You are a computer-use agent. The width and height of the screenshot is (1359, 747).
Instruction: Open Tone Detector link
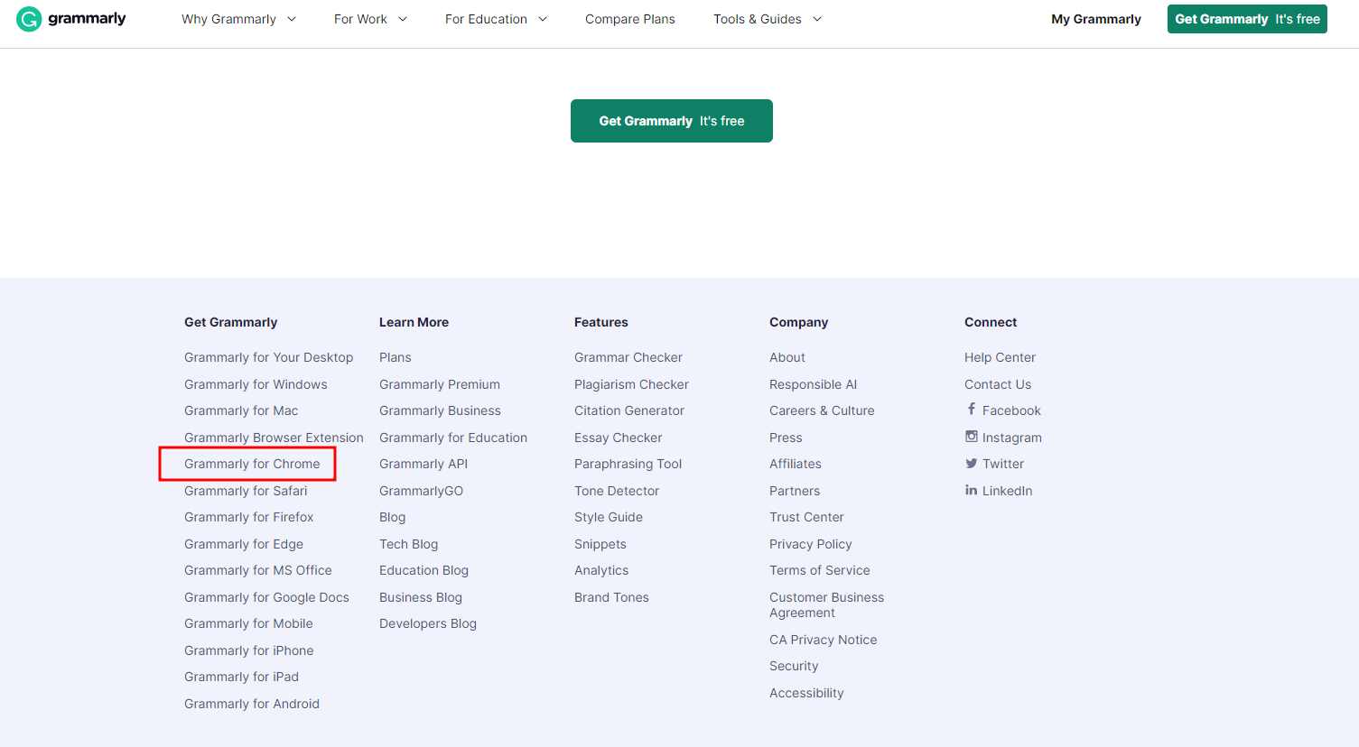pos(617,491)
